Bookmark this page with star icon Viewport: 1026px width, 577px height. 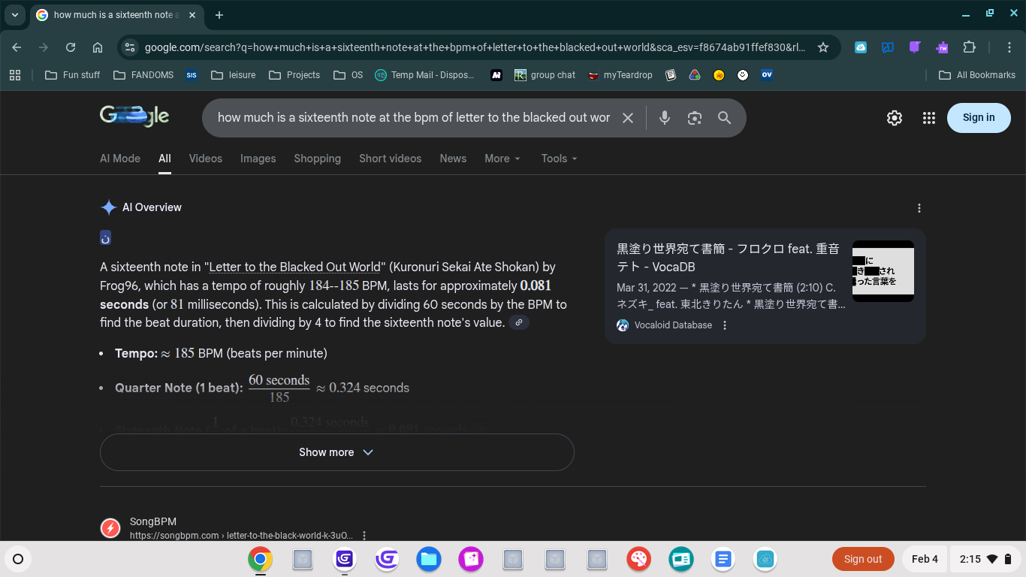click(823, 47)
